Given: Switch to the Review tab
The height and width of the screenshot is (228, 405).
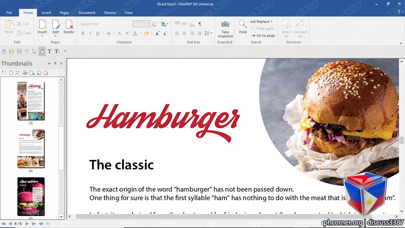Looking at the screenshot, I should coord(110,13).
